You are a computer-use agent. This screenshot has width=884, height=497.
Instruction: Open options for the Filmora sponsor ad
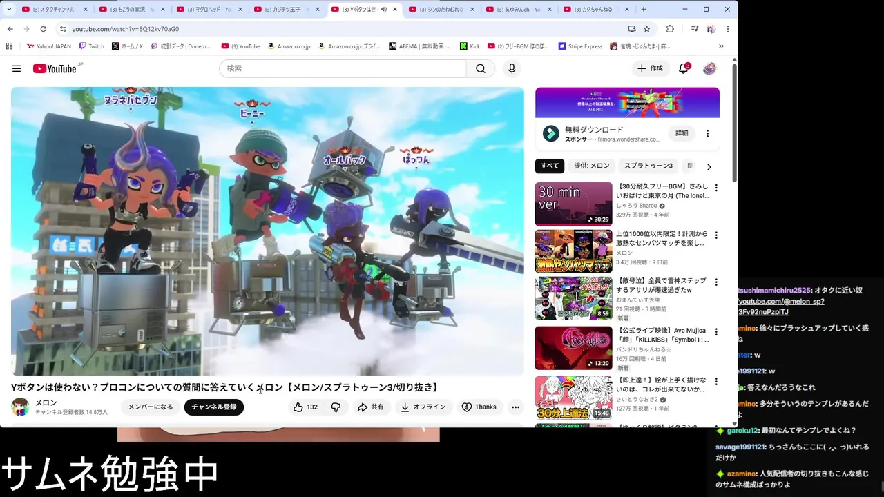707,133
